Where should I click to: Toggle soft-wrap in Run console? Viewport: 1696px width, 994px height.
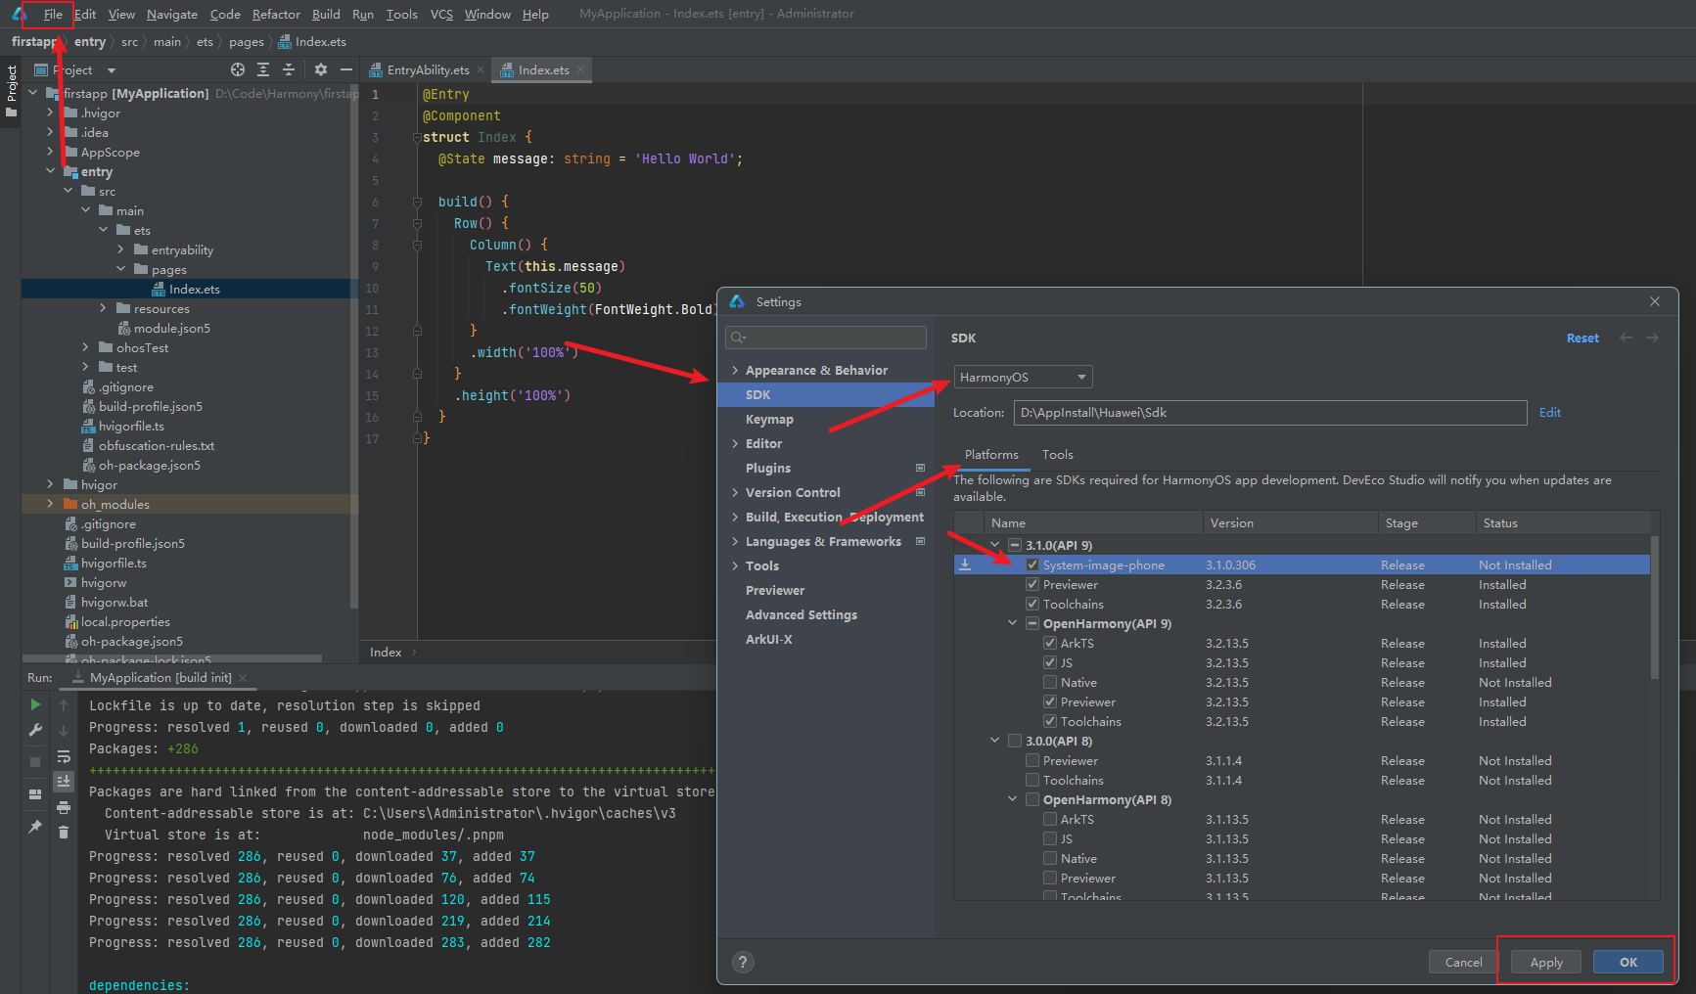pos(64,756)
